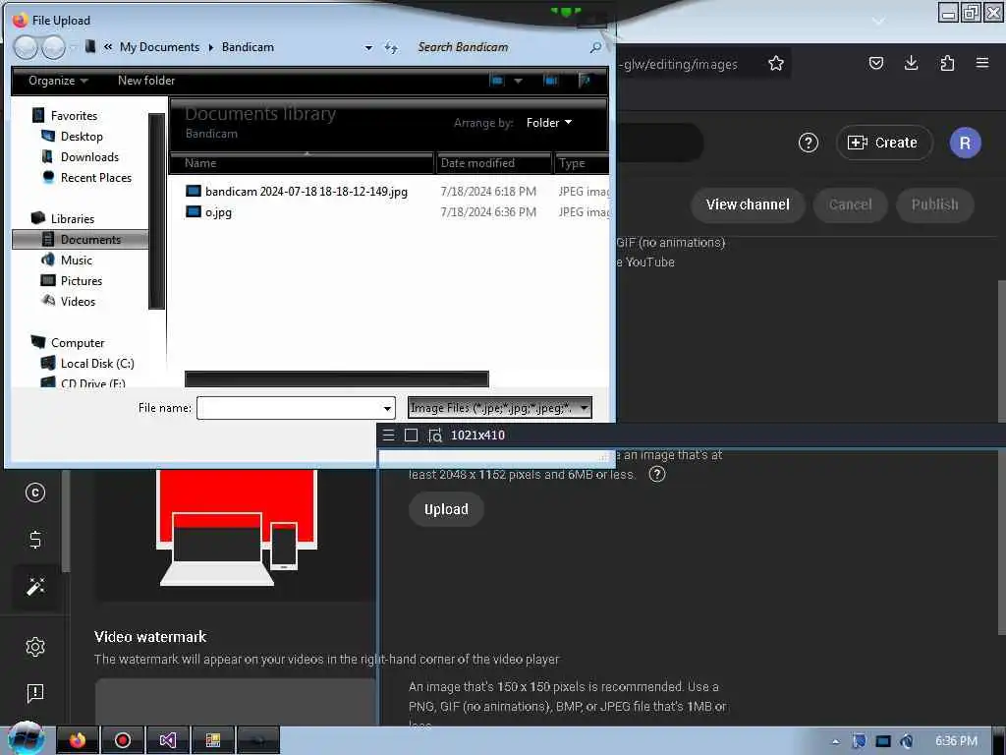Open the Settings gear in the sidebar
1006x755 pixels.
pos(35,647)
